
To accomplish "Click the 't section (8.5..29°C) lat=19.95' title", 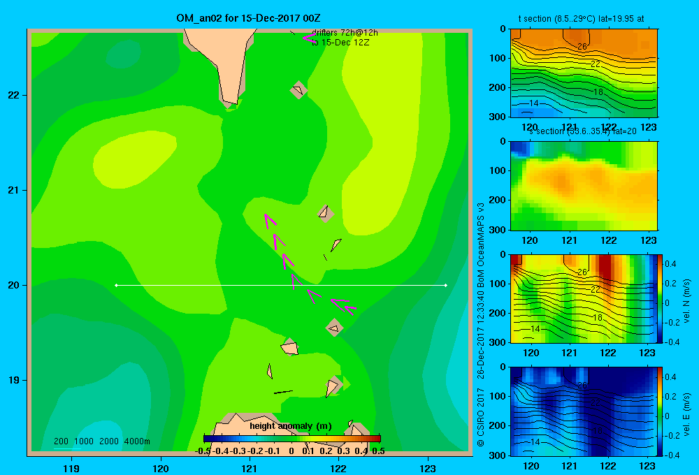I will [581, 19].
